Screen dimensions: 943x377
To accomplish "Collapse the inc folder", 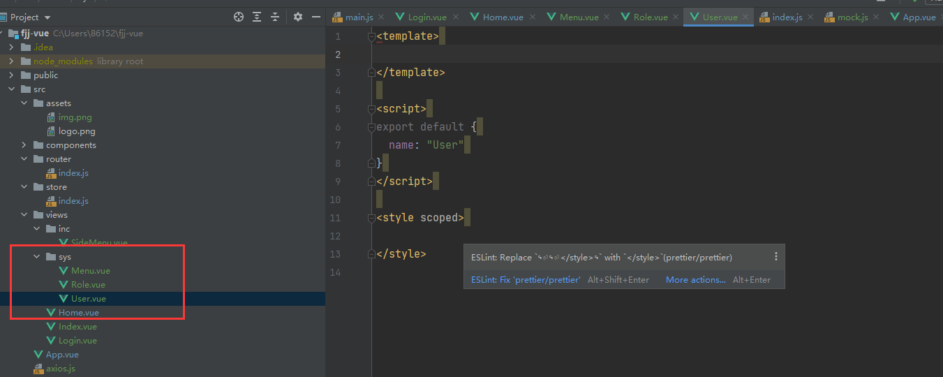I will pos(36,228).
